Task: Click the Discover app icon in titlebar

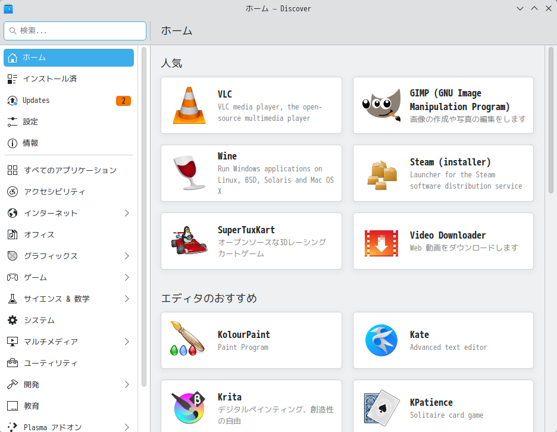Action: (x=8, y=8)
